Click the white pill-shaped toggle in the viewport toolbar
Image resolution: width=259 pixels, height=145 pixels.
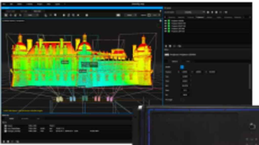pyautogui.click(x=118, y=15)
